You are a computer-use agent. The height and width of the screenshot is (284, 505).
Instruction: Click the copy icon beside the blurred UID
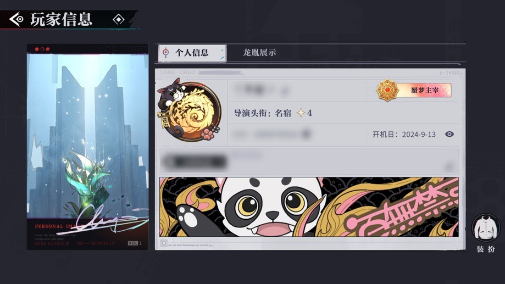point(307,133)
